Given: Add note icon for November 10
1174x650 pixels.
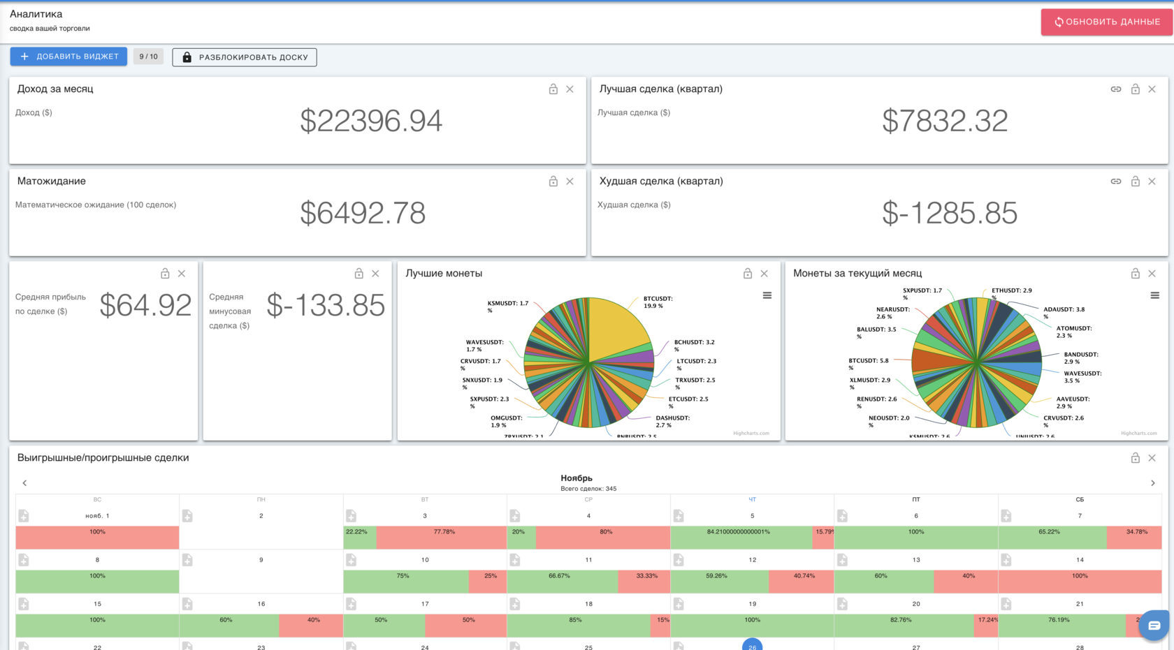Looking at the screenshot, I should [352, 560].
